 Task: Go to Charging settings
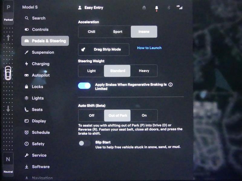(41, 64)
